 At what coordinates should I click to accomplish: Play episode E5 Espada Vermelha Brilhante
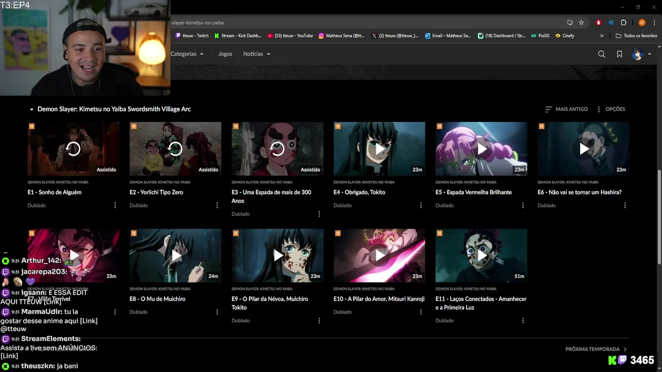(481, 149)
